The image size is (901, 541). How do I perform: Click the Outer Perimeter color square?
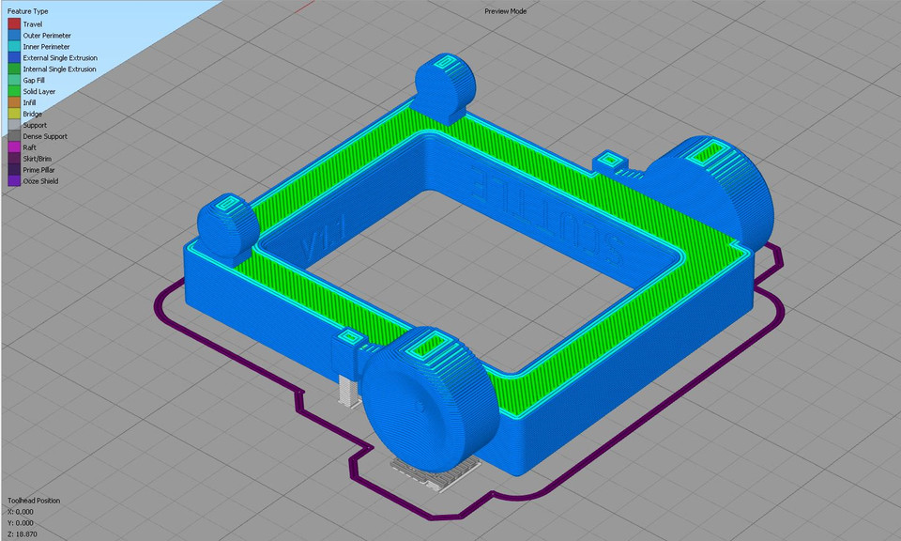pyautogui.click(x=12, y=35)
